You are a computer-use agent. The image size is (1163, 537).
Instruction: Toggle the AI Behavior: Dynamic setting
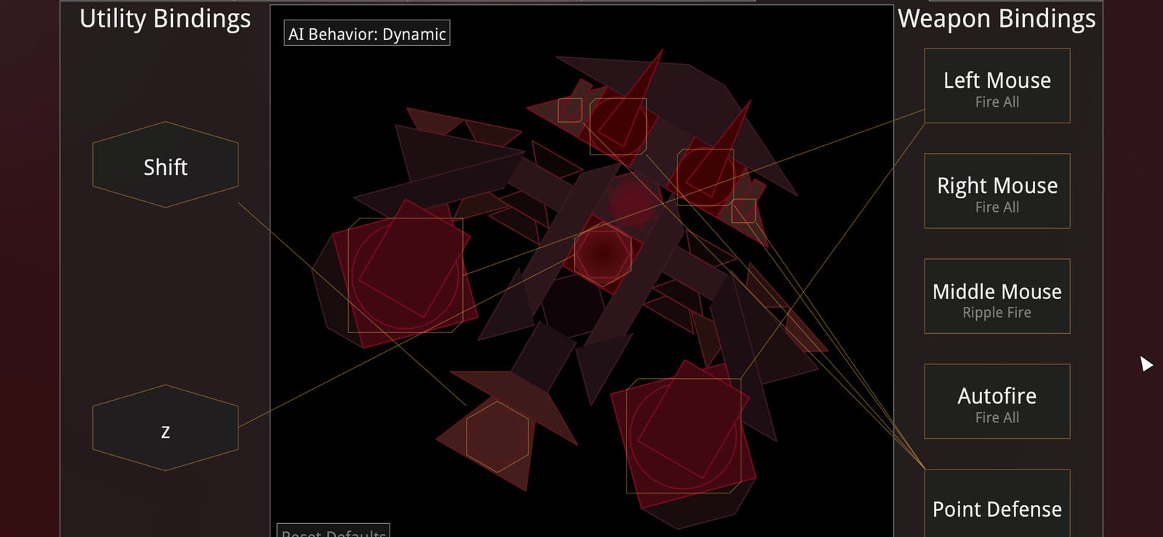coord(367,33)
